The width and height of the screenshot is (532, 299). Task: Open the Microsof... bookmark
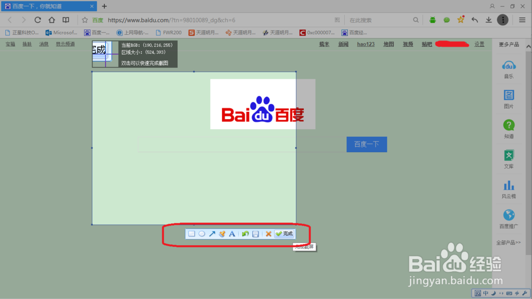tap(61, 32)
